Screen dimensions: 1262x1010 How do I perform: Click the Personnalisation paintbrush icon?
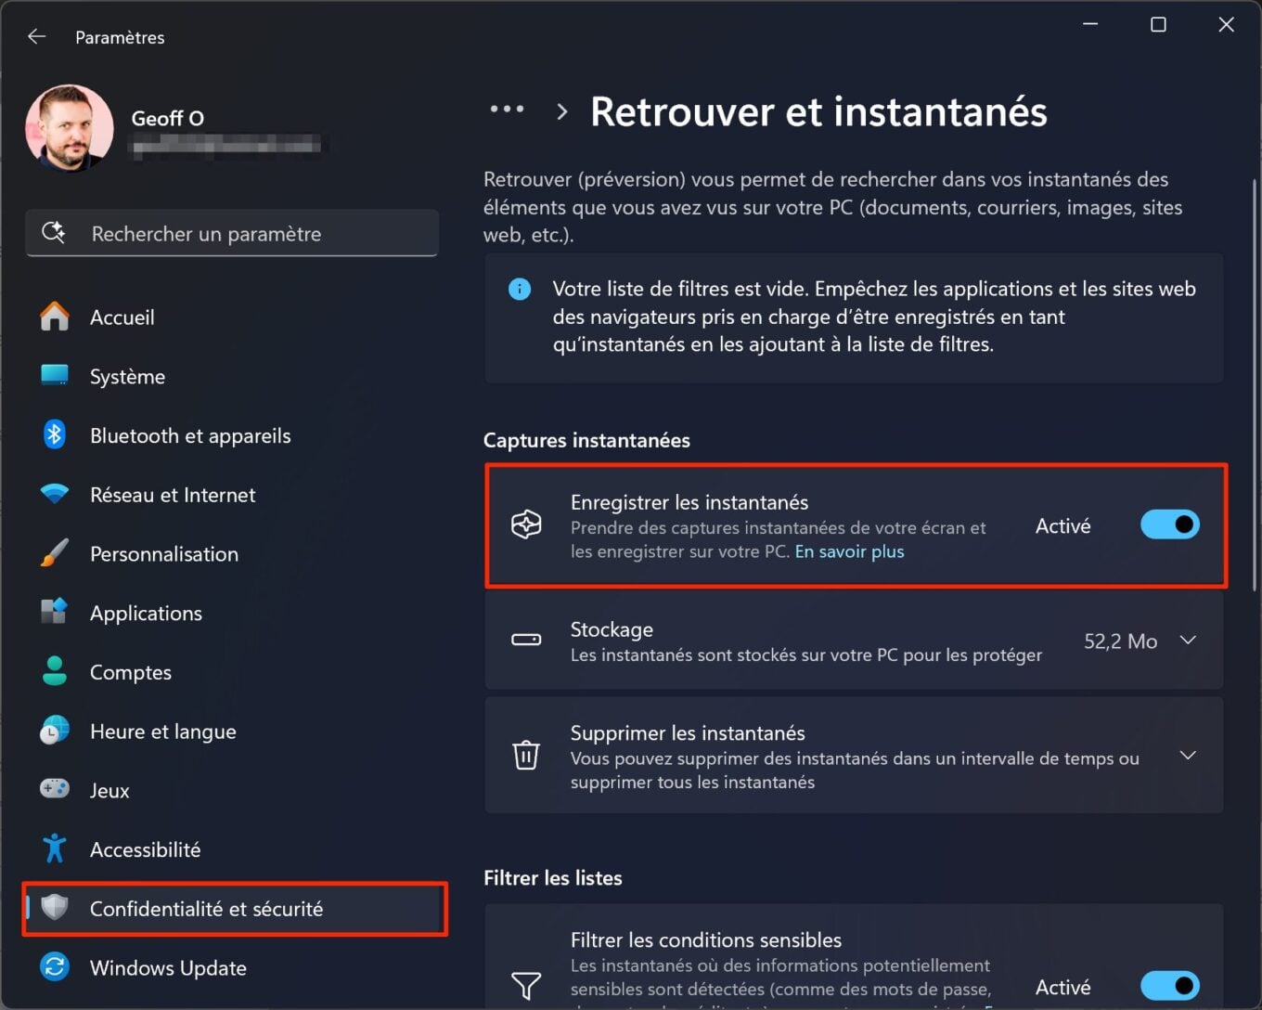[x=55, y=553]
